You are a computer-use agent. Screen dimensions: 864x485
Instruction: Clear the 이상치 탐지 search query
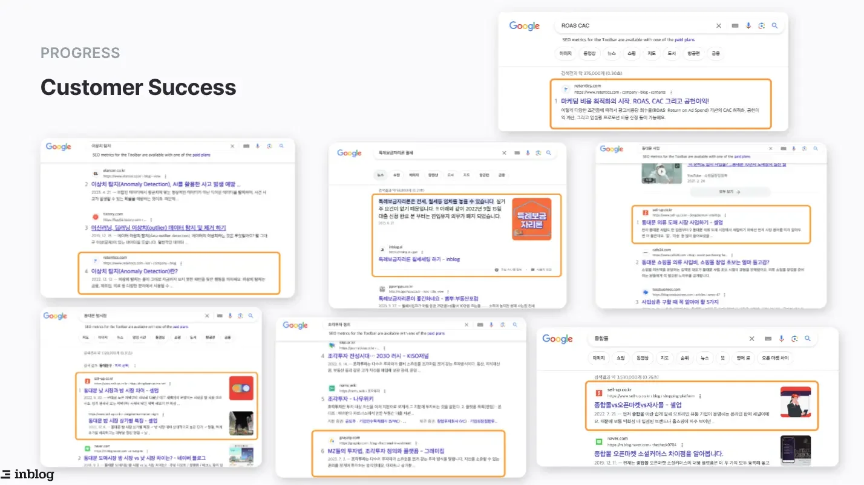click(232, 146)
